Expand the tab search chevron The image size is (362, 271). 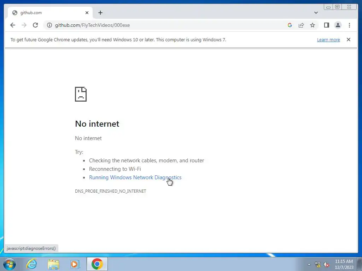316,13
